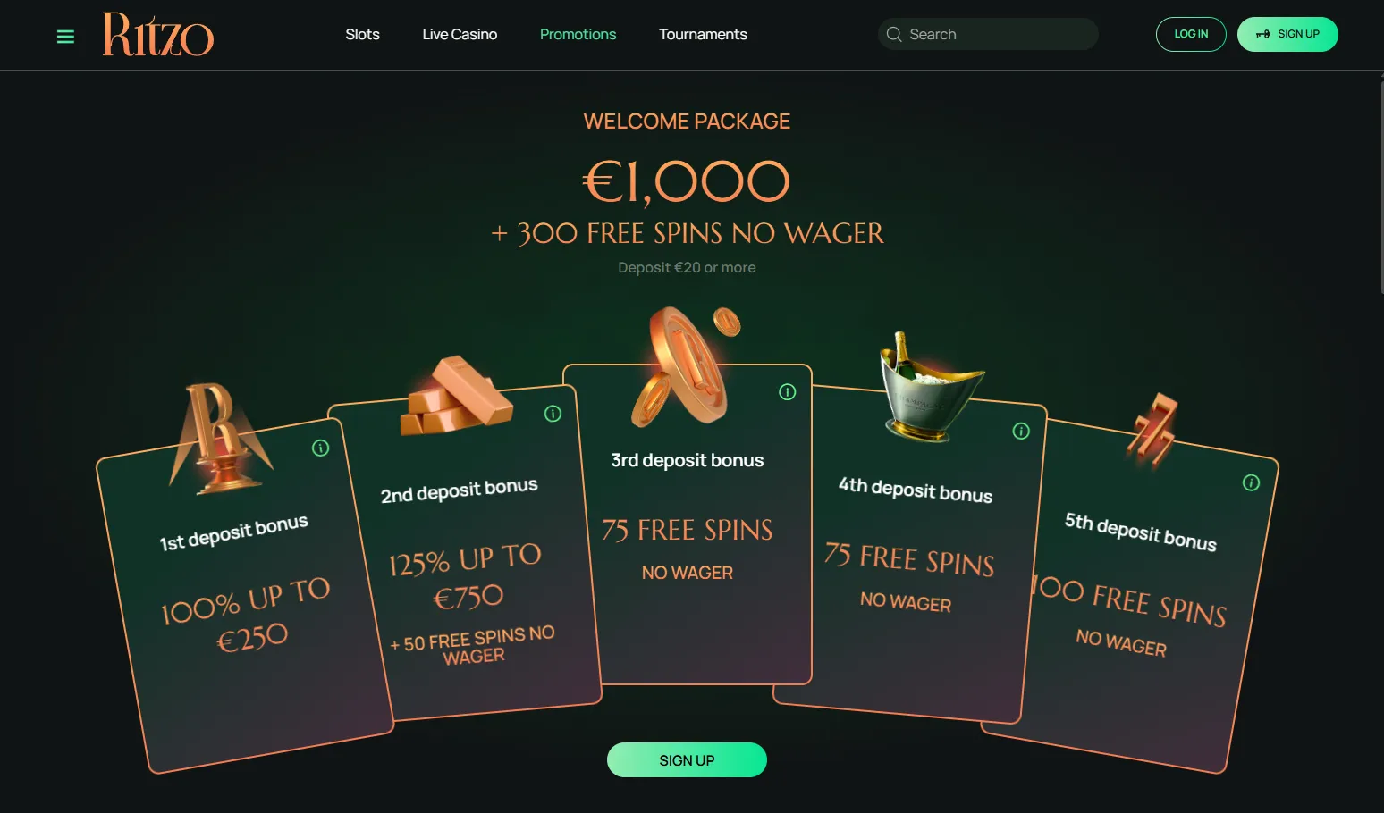Viewport: 1384px width, 813px height.
Task: Click the Ritzo logo
Action: click(158, 35)
